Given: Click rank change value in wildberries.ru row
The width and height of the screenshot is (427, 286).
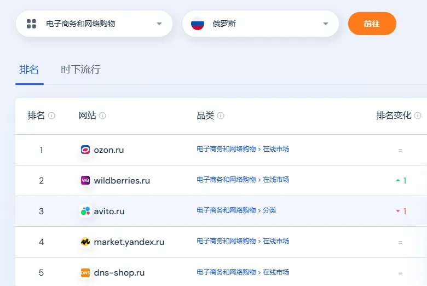Looking at the screenshot, I should coord(405,180).
